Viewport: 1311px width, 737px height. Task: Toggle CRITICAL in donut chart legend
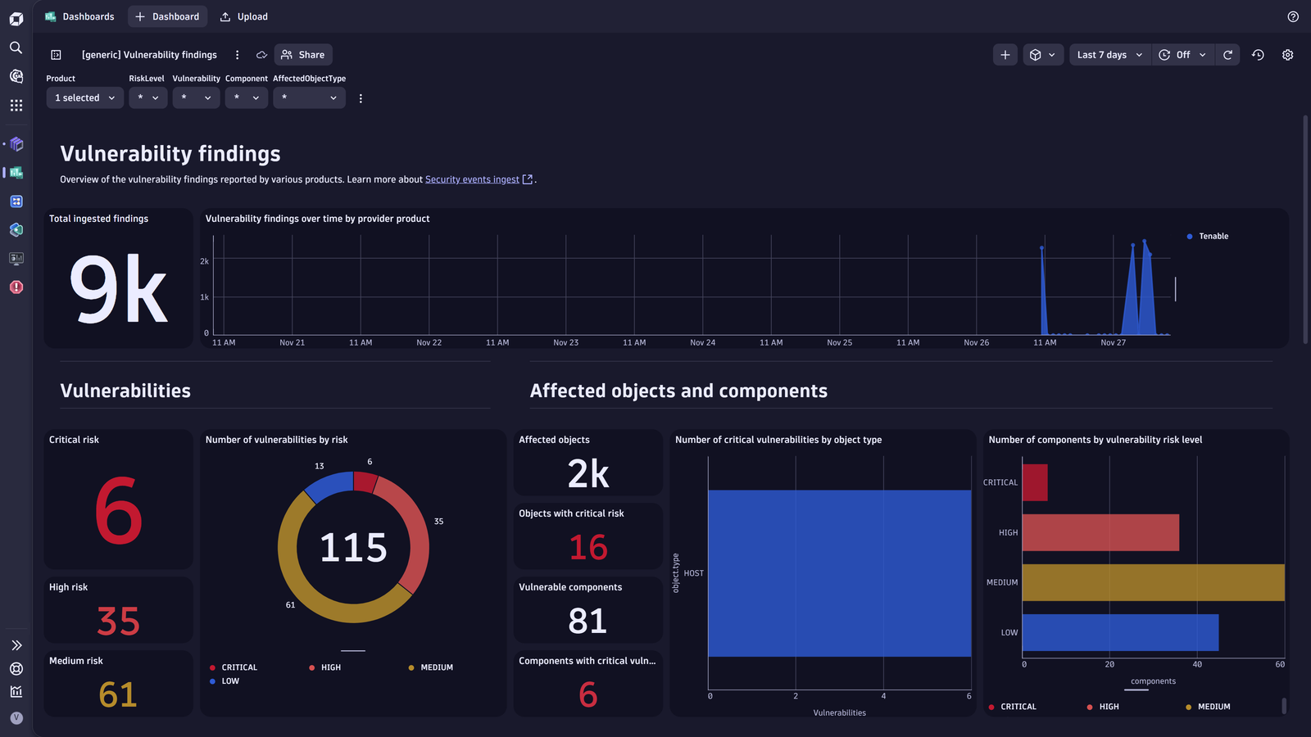coord(234,667)
